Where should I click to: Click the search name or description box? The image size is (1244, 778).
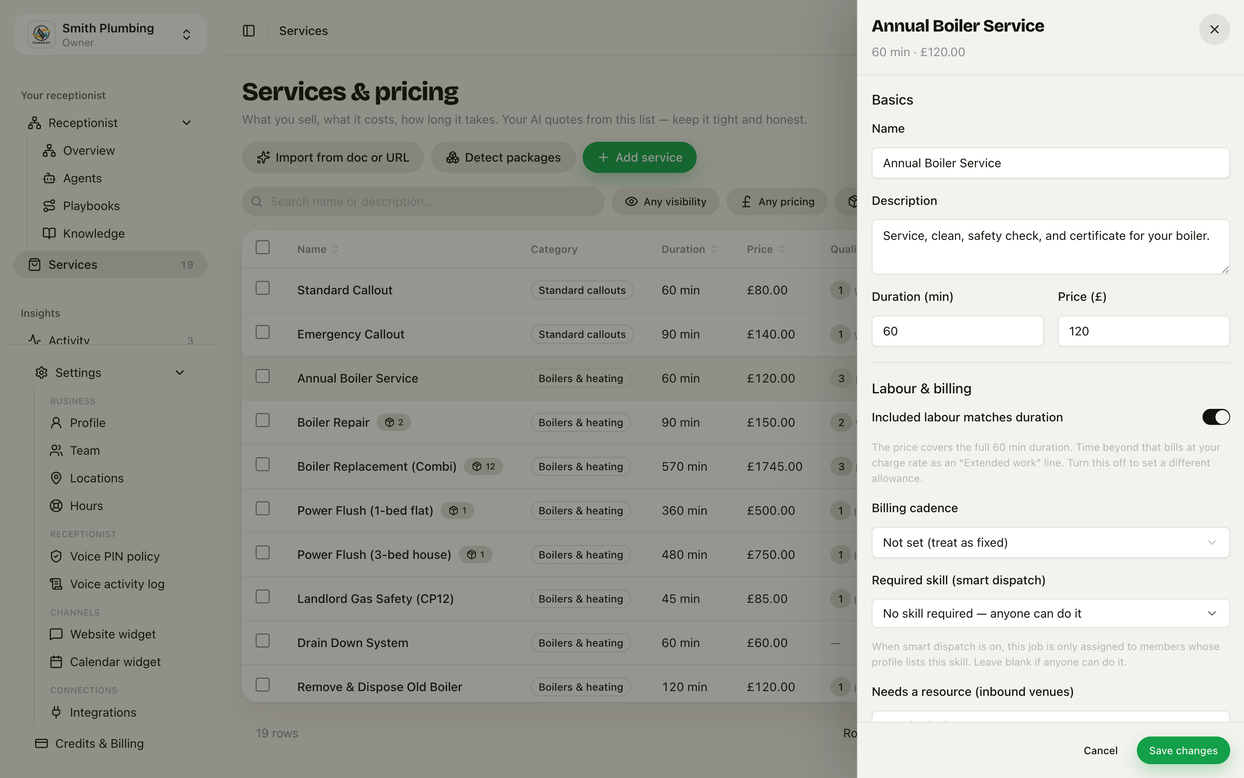point(423,202)
